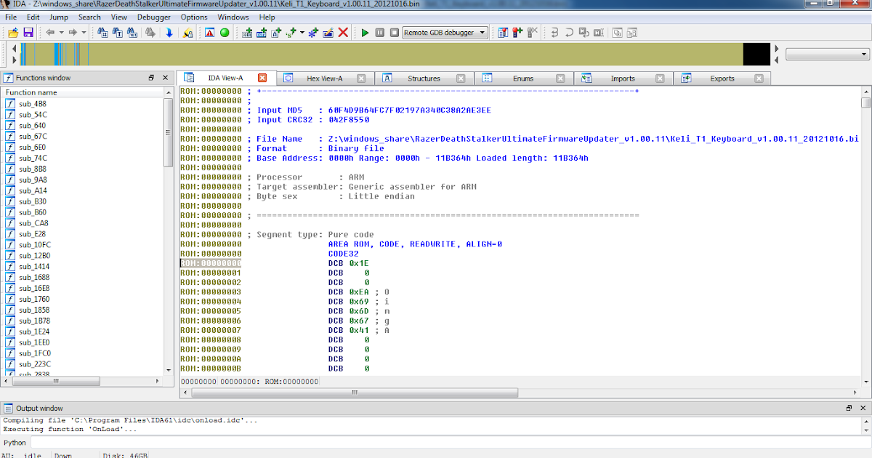The width and height of the screenshot is (872, 458).
Task: Undock the Functions window panel
Action: pyautogui.click(x=152, y=78)
